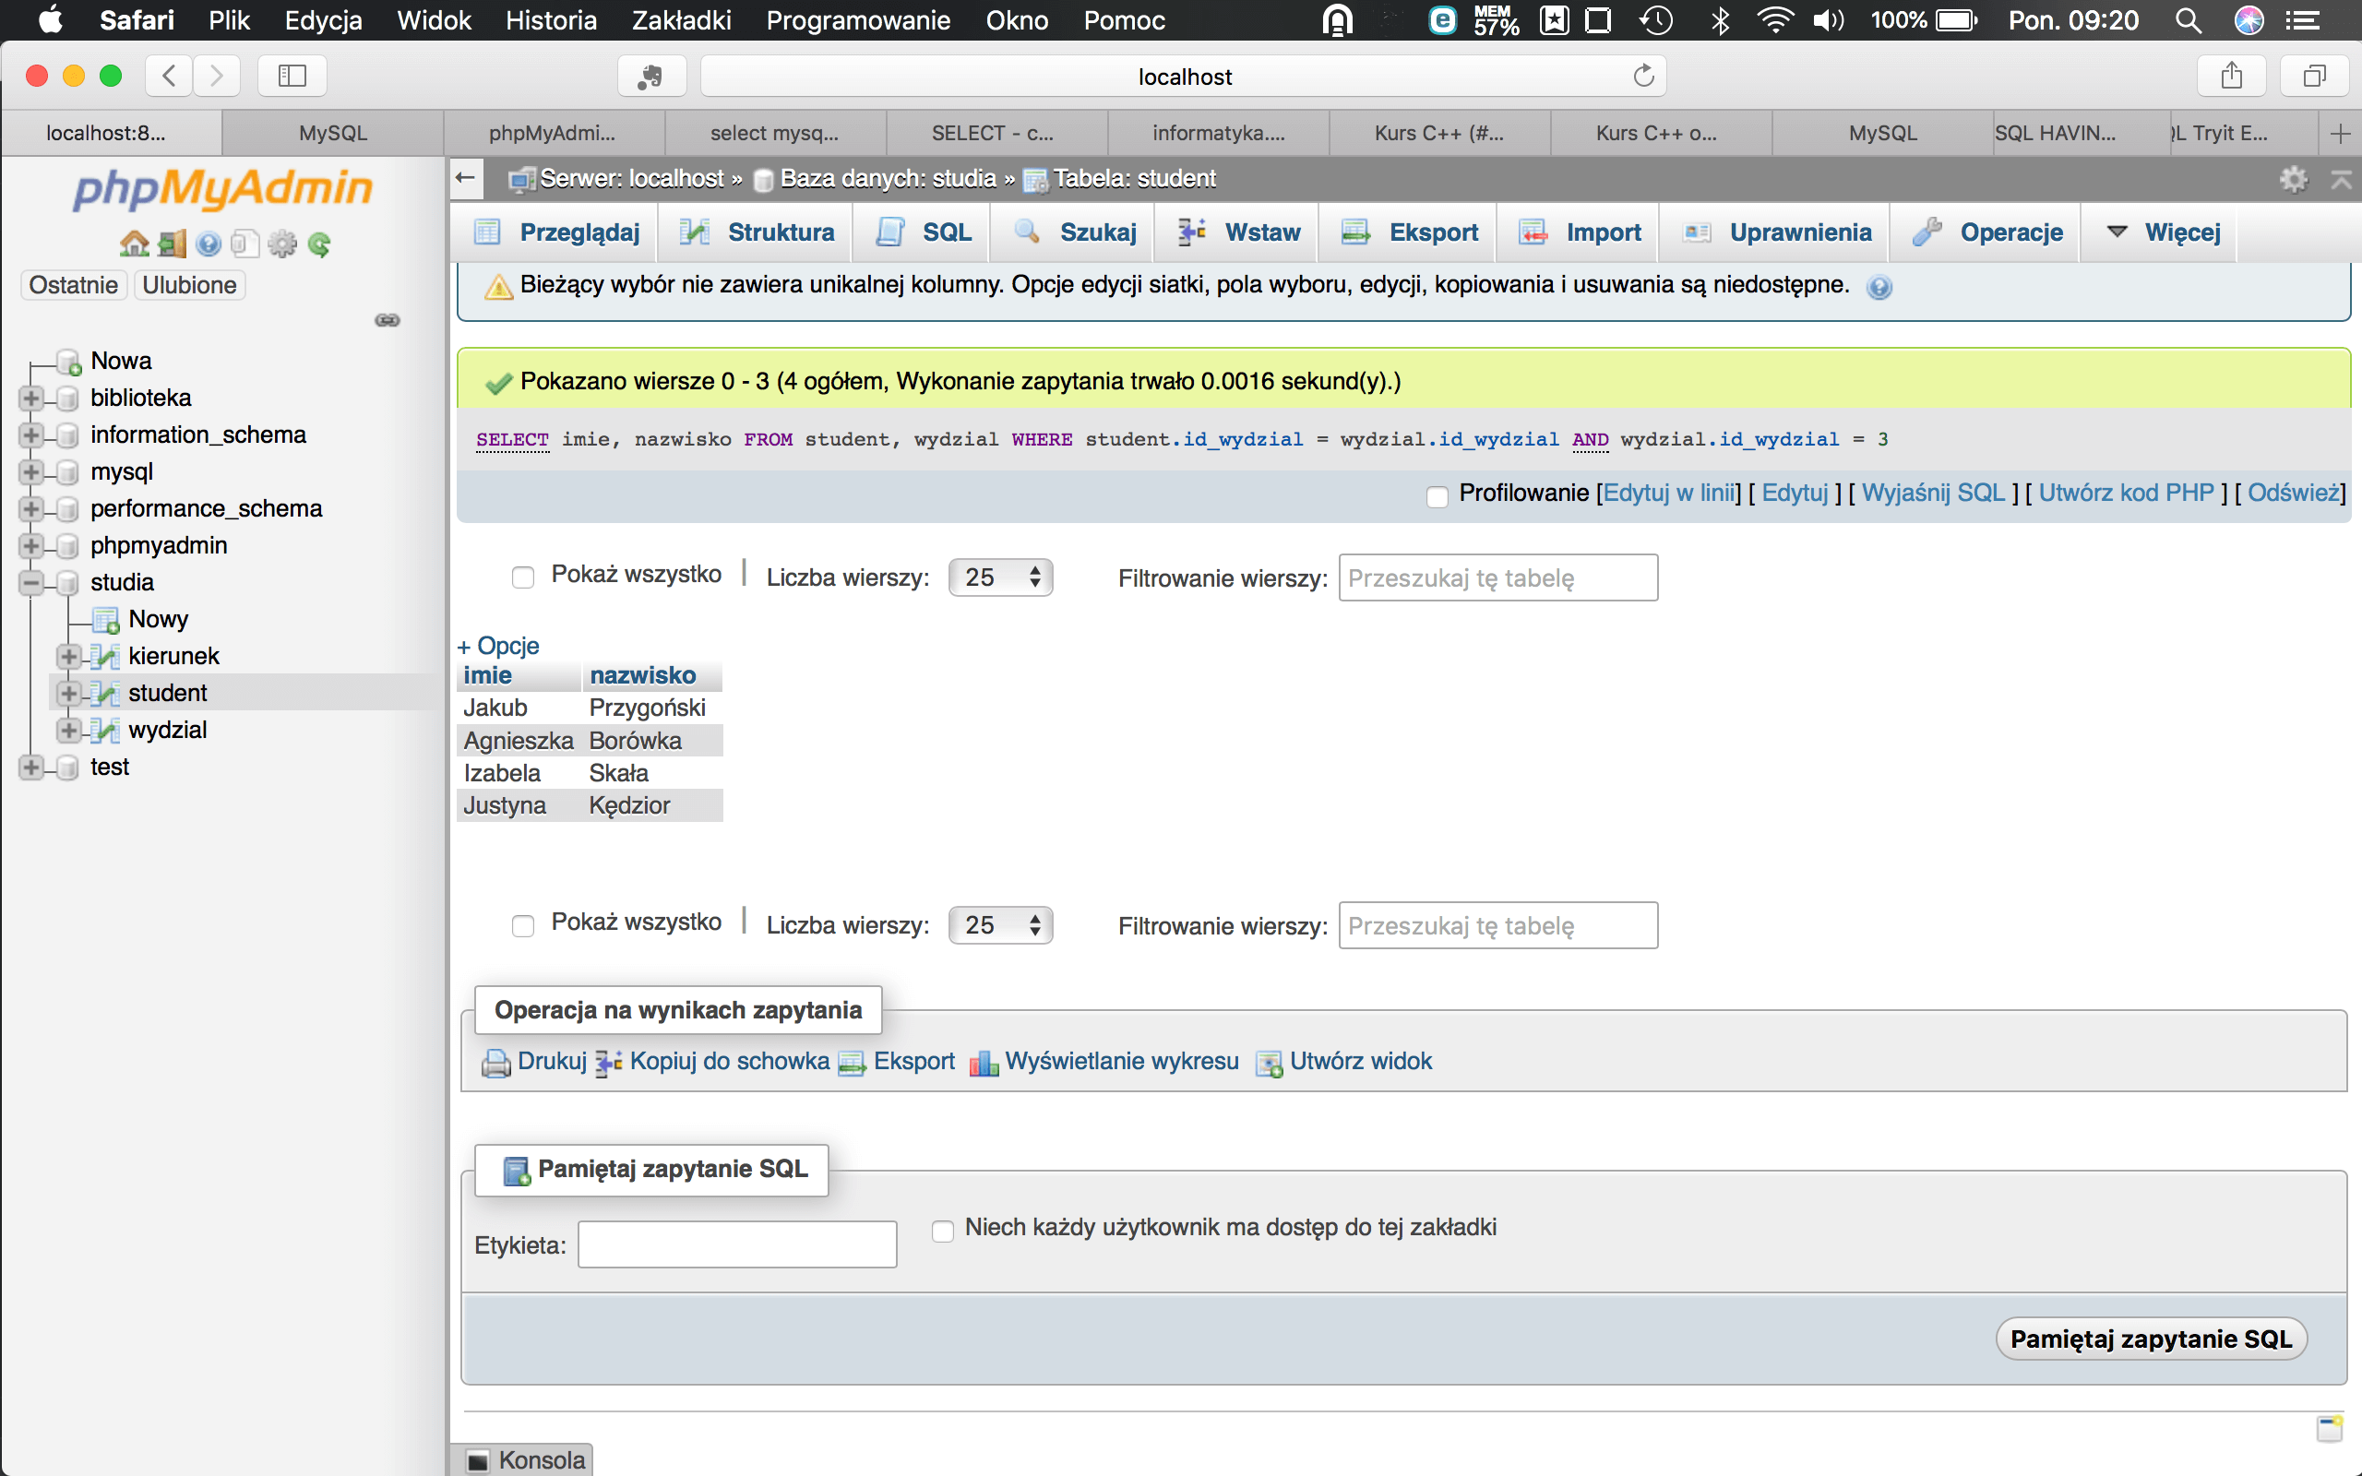This screenshot has width=2362, height=1476.
Task: Expand the wydzial table node
Action: click(x=68, y=731)
